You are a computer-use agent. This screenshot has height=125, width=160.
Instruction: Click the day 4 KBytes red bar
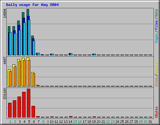pos(24,105)
